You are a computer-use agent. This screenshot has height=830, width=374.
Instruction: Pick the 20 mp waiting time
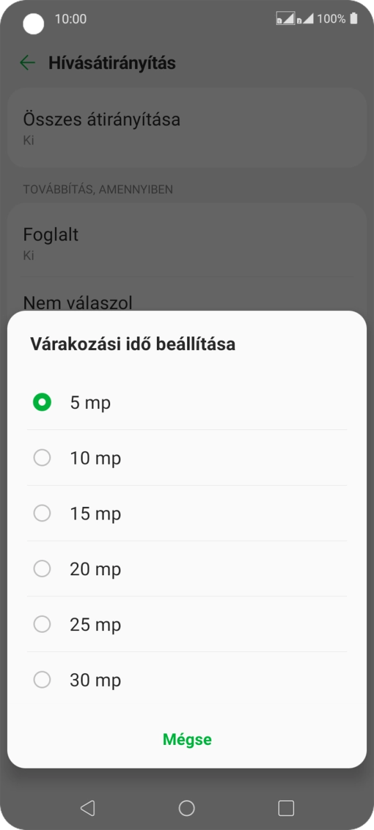click(42, 569)
